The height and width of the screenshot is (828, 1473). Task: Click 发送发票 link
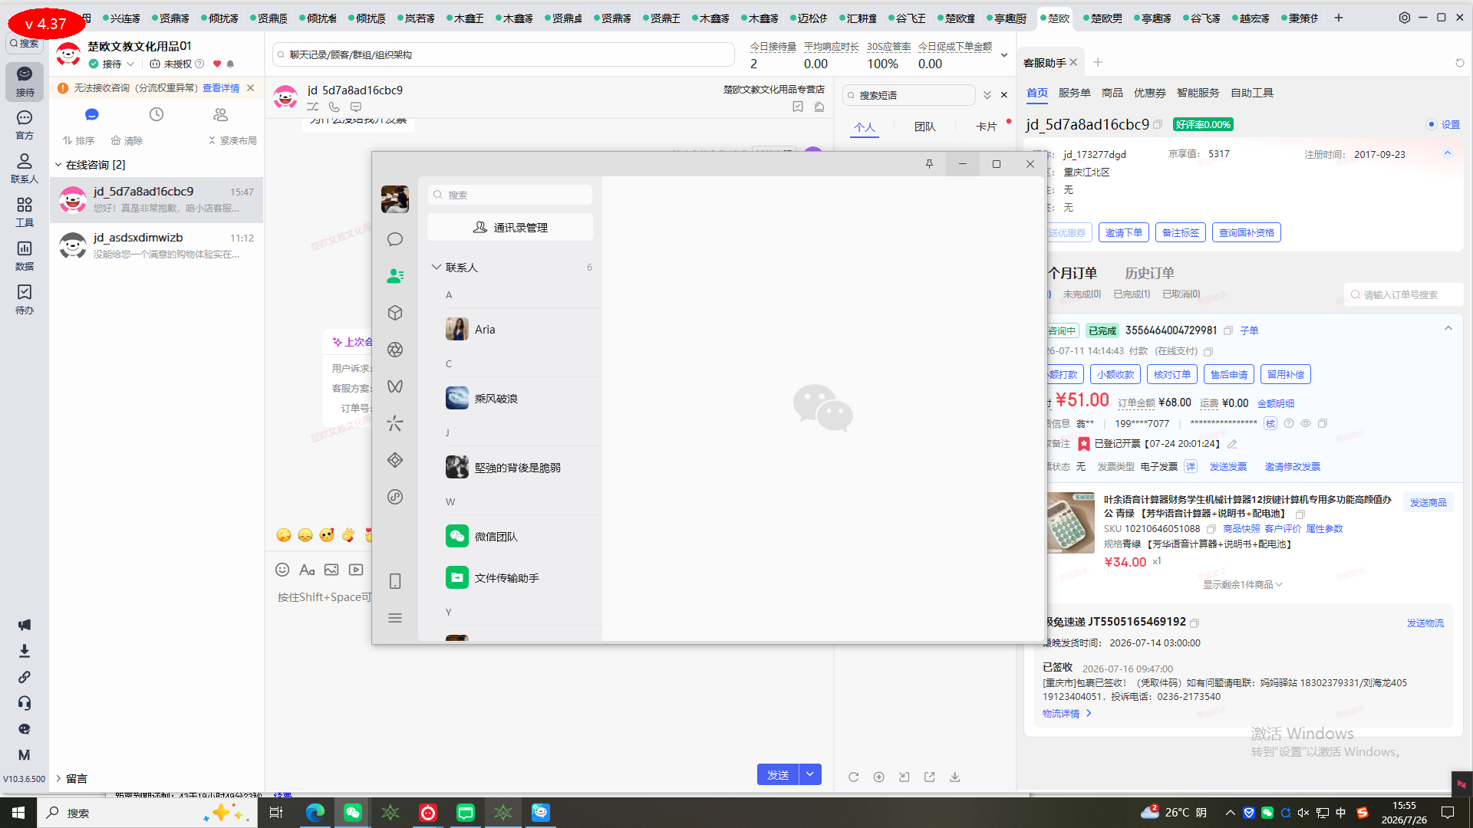pyautogui.click(x=1227, y=466)
